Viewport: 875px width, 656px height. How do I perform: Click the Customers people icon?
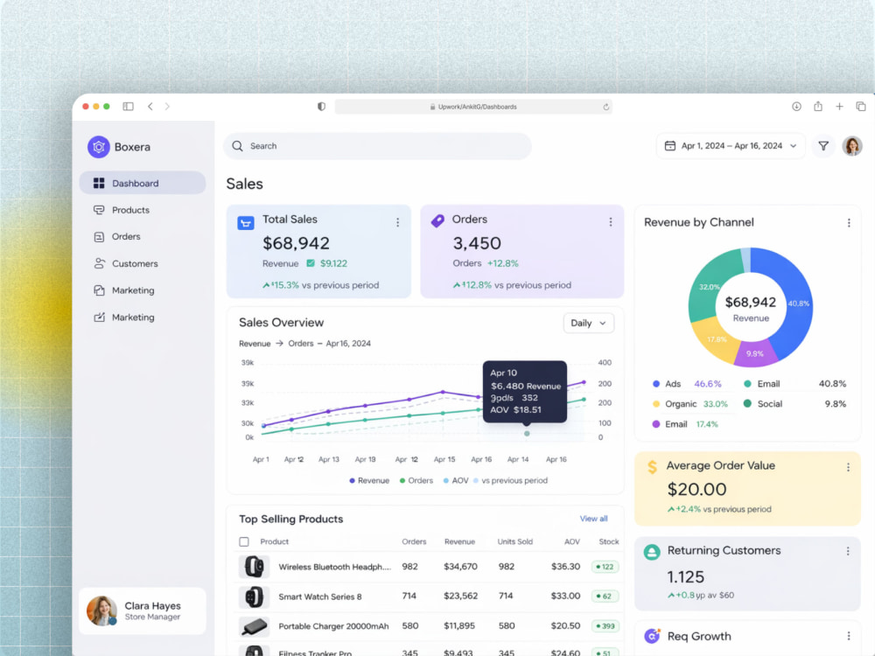click(x=99, y=263)
